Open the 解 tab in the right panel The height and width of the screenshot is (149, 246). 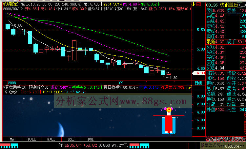click(244, 139)
